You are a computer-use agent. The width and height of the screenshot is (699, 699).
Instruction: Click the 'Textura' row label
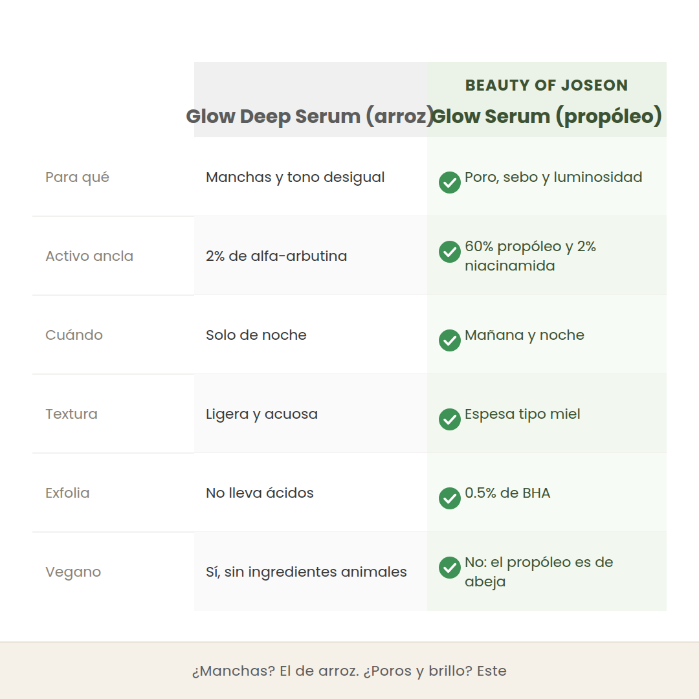(x=71, y=414)
